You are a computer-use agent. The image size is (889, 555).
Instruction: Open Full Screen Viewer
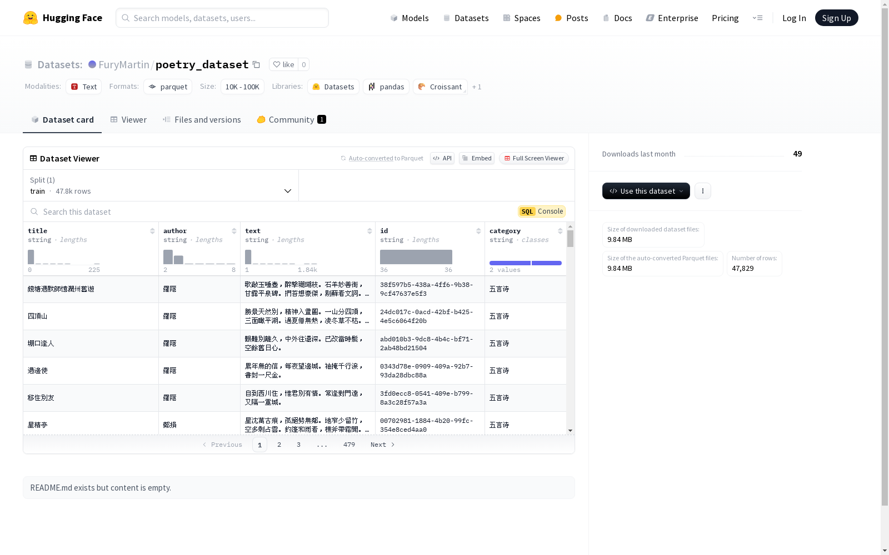pos(533,158)
